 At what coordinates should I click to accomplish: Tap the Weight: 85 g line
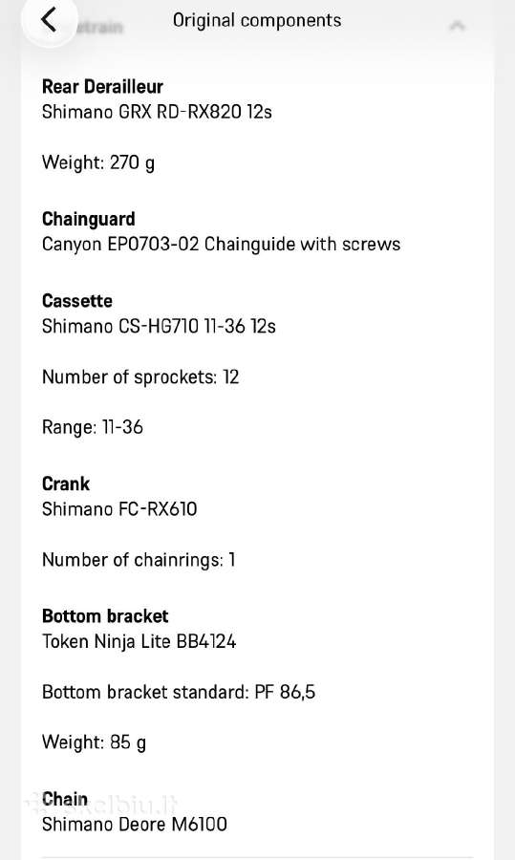94,742
